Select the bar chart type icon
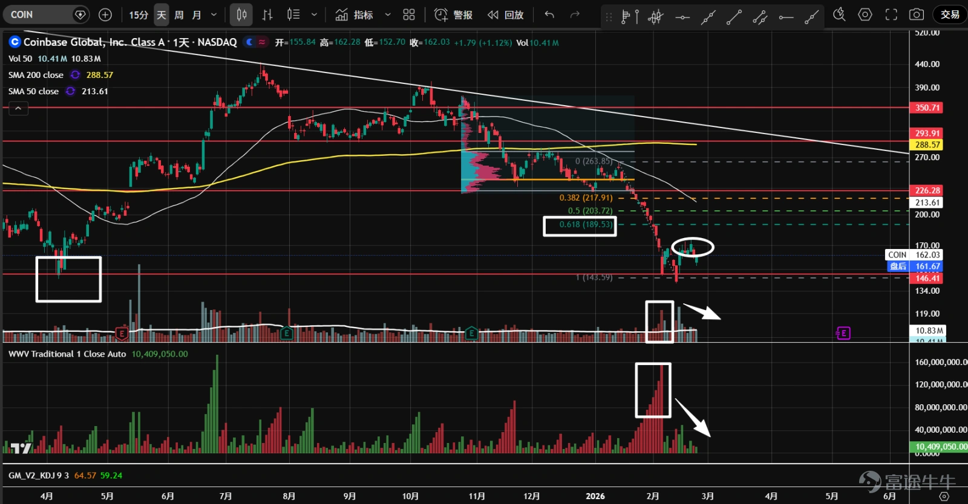 tap(267, 15)
